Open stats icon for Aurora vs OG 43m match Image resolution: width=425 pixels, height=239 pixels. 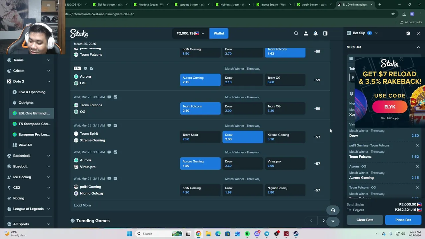(x=92, y=68)
